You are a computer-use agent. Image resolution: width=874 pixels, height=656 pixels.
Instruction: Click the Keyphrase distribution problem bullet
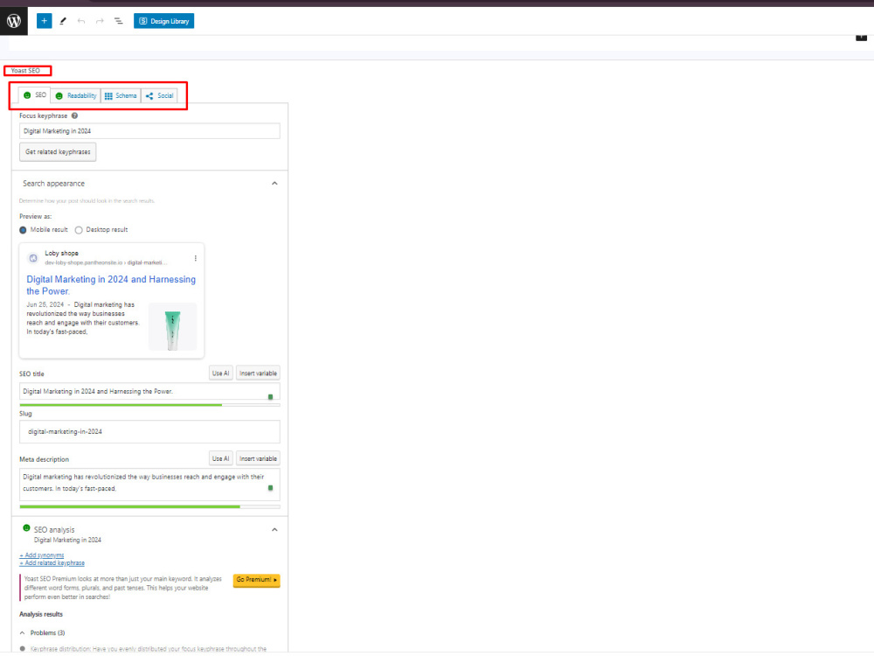tap(23, 649)
